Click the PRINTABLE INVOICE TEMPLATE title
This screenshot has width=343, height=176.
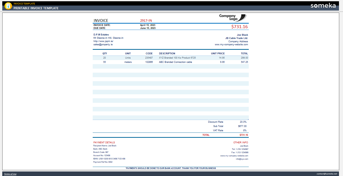[36, 8]
